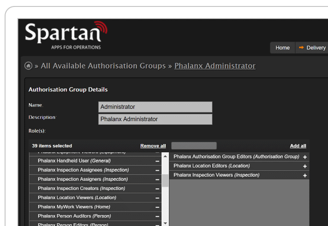Select Phalanx Authorisation Group Editors row
This screenshot has width=328, height=226.
(239, 157)
